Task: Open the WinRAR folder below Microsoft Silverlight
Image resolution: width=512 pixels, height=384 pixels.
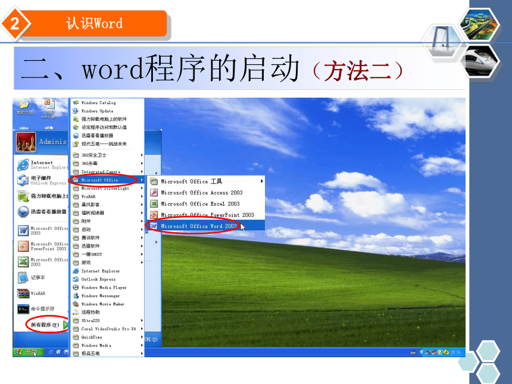Action: coord(107,196)
